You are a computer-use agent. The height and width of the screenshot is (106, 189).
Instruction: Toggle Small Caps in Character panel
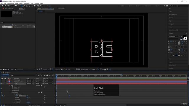point(179,56)
